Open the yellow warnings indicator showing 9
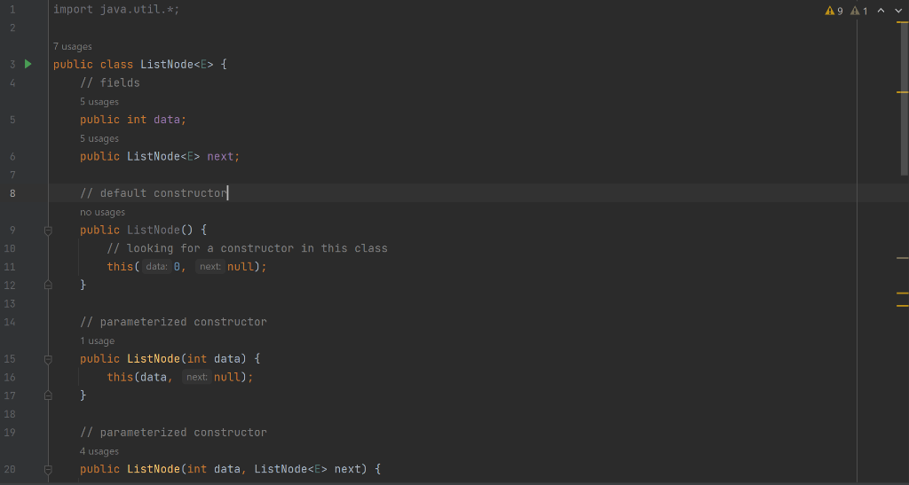909x485 pixels. pos(834,11)
